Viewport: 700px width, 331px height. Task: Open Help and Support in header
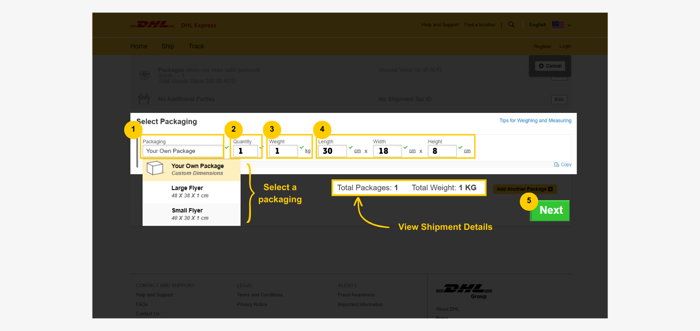tap(440, 25)
